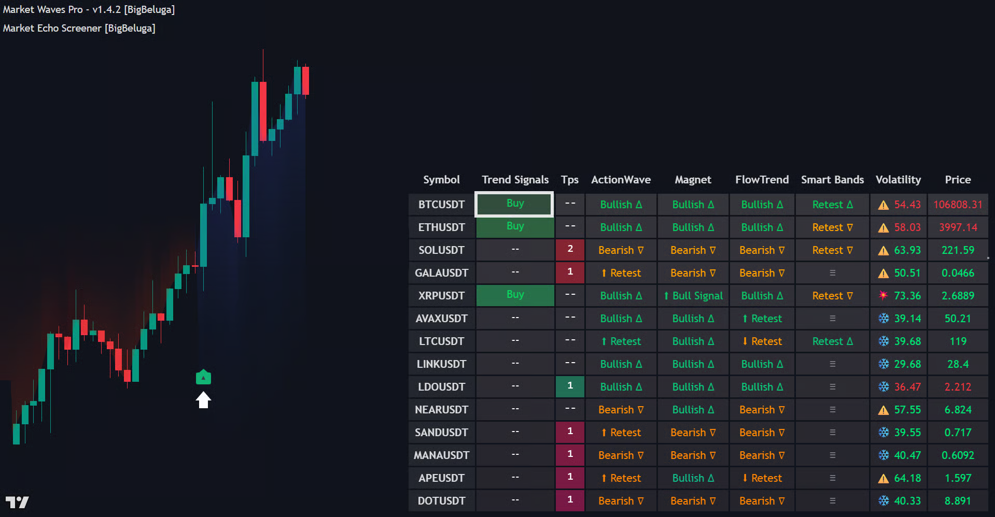Click the Trend Signals column header
Viewport: 995px width, 517px height.
point(515,180)
